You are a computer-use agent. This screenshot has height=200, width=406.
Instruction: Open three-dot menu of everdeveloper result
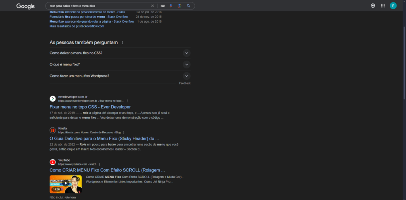click(127, 101)
